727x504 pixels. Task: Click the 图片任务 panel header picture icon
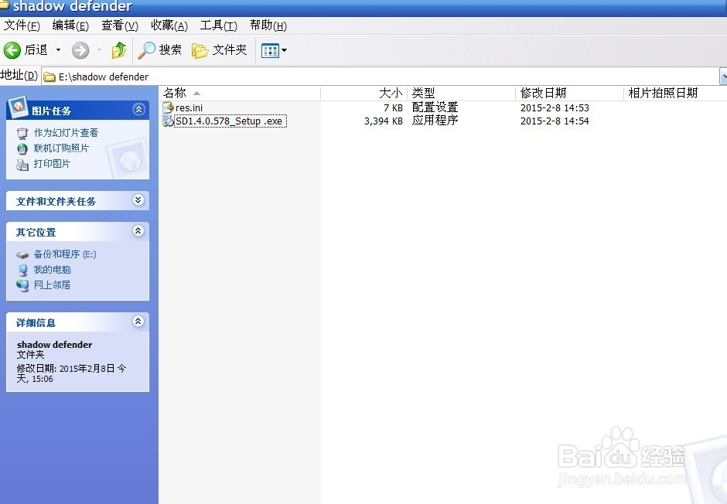pos(19,107)
